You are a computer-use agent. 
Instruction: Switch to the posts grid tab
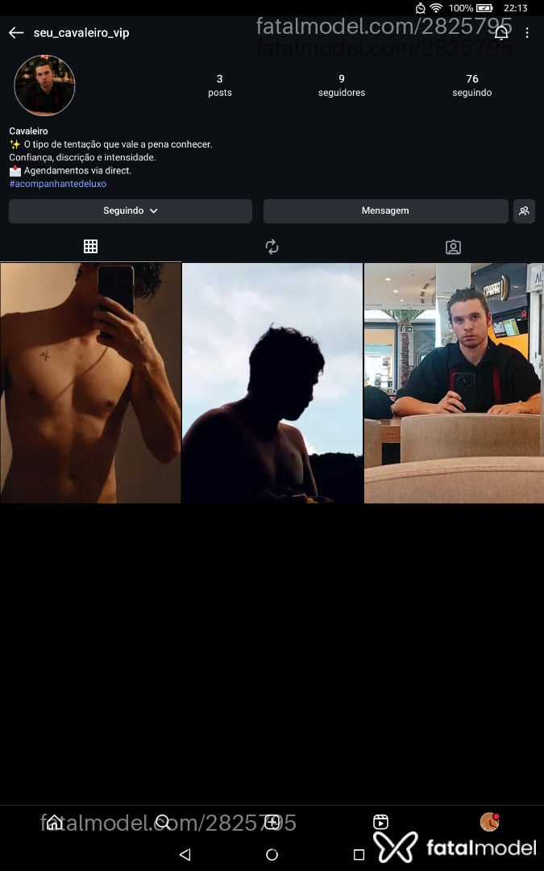tap(90, 247)
